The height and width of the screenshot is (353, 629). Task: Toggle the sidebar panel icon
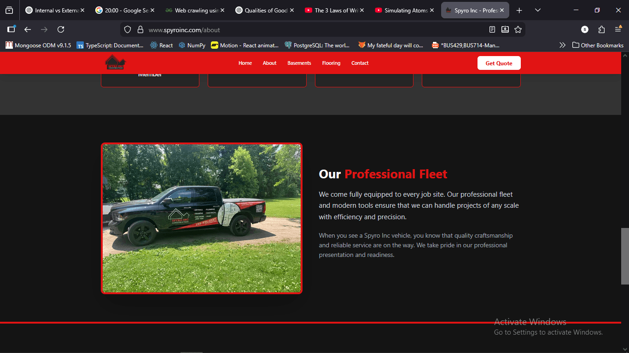pyautogui.click(x=11, y=29)
